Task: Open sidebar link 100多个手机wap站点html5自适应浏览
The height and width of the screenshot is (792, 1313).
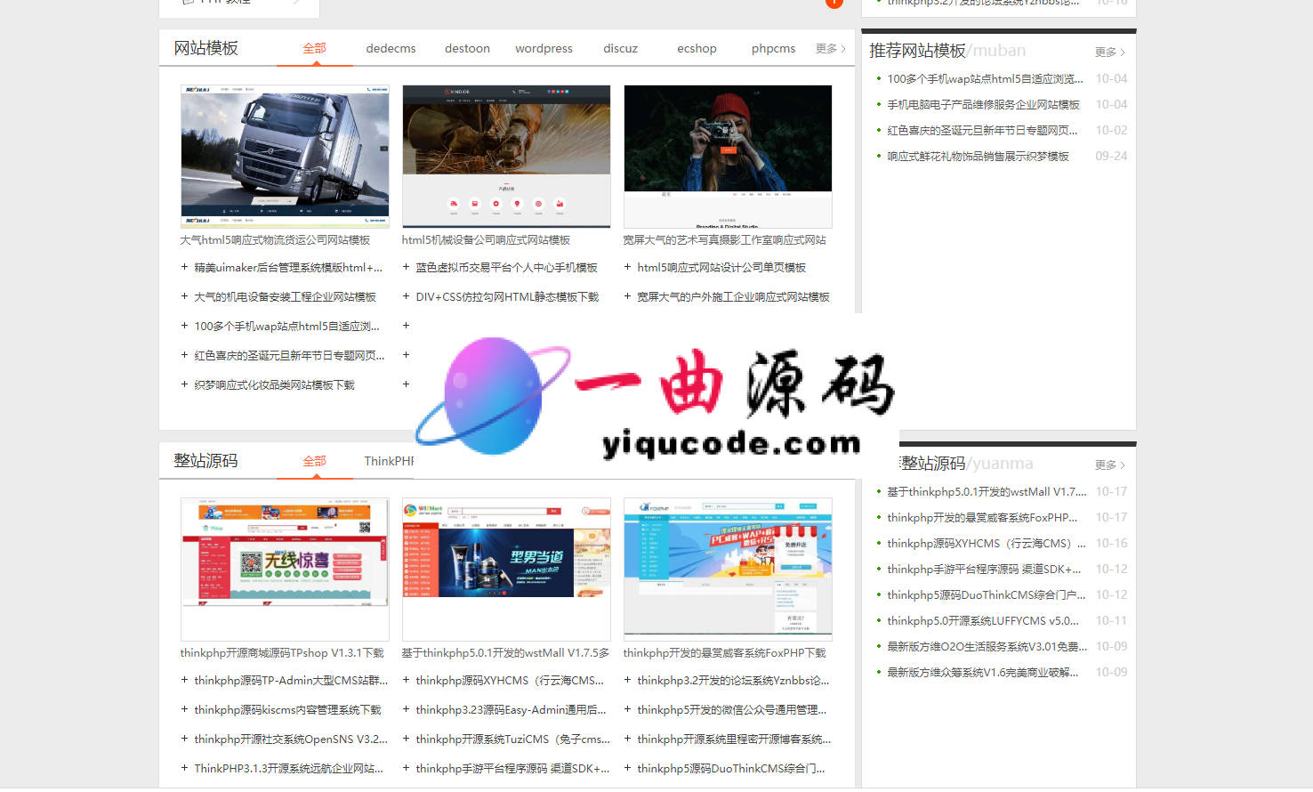Action: click(985, 78)
